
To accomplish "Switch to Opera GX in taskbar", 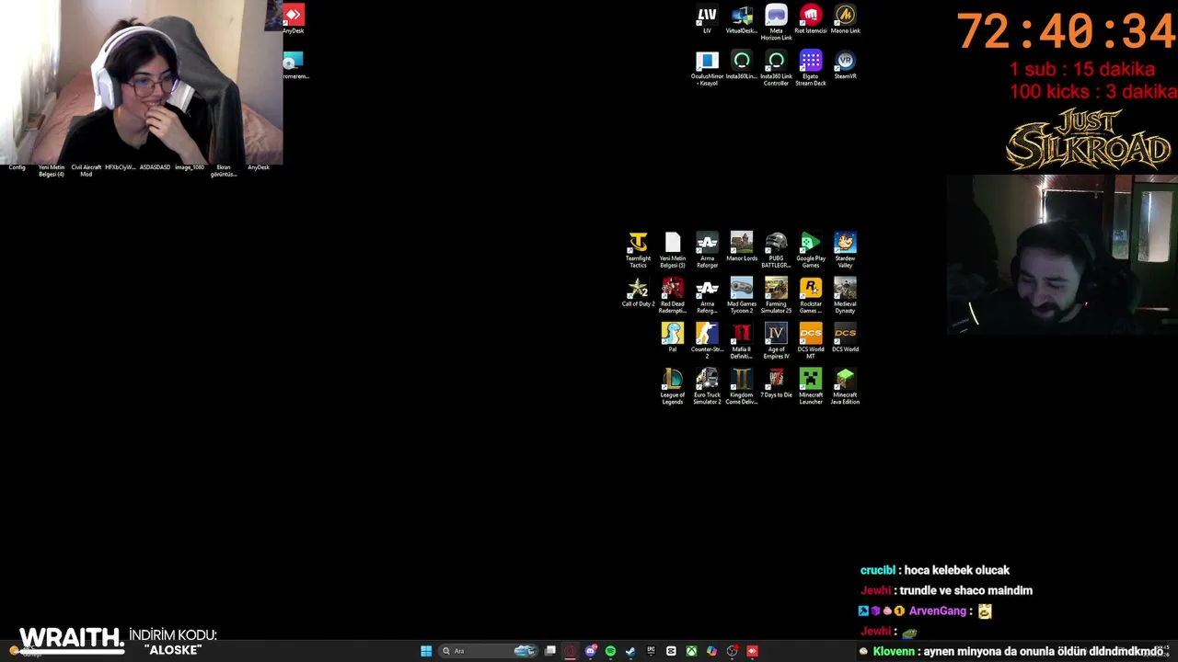I will [x=571, y=651].
